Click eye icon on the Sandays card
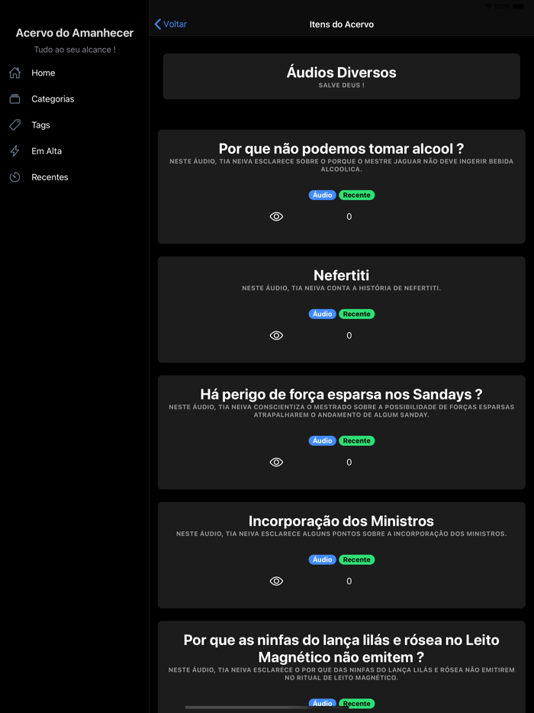Image resolution: width=534 pixels, height=713 pixels. click(x=276, y=462)
